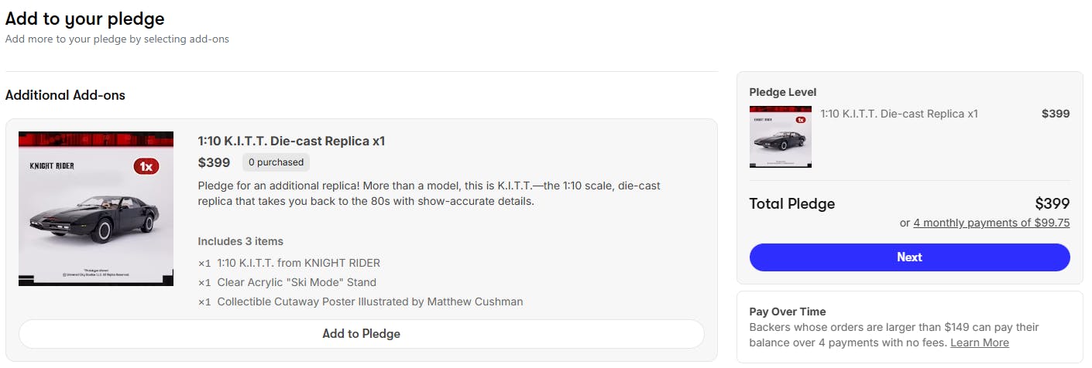Viewport: 1092px width, 368px height.
Task: Select the Collectible Cutaway Poster item
Action: 369,302
